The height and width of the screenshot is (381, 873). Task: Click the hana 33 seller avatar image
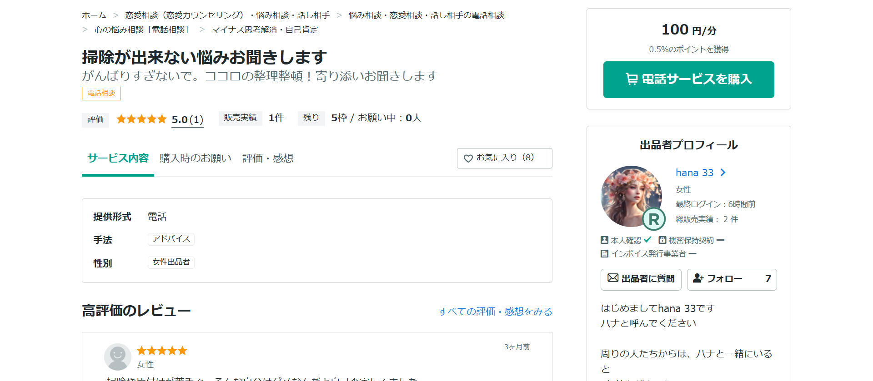pyautogui.click(x=631, y=195)
